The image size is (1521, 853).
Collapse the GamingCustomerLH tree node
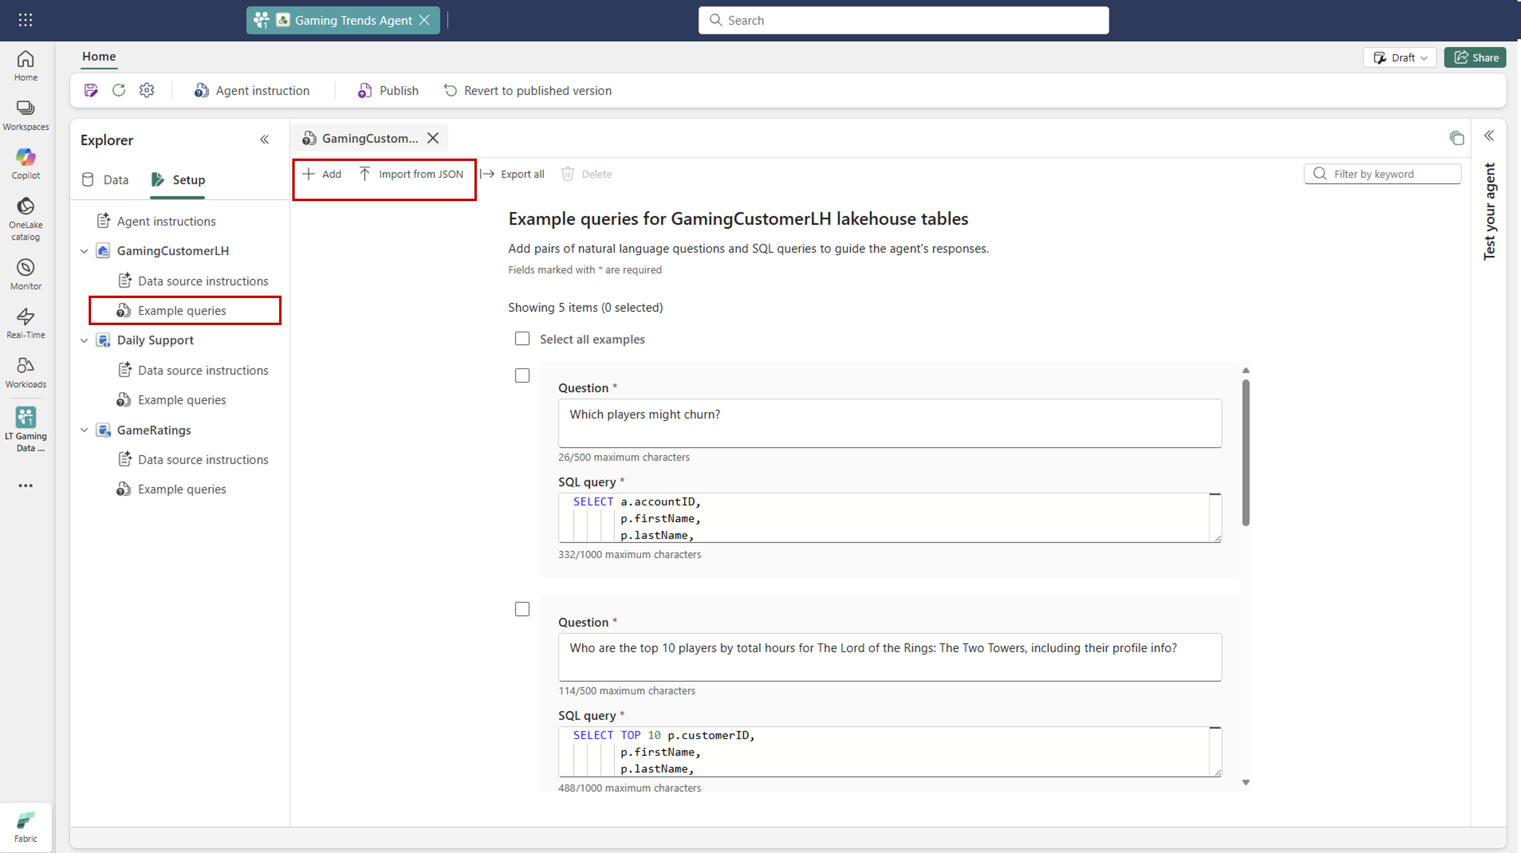(84, 251)
